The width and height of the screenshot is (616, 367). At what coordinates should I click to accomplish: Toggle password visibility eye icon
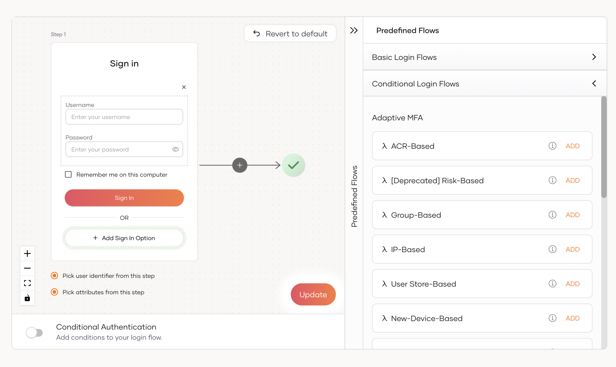(175, 149)
